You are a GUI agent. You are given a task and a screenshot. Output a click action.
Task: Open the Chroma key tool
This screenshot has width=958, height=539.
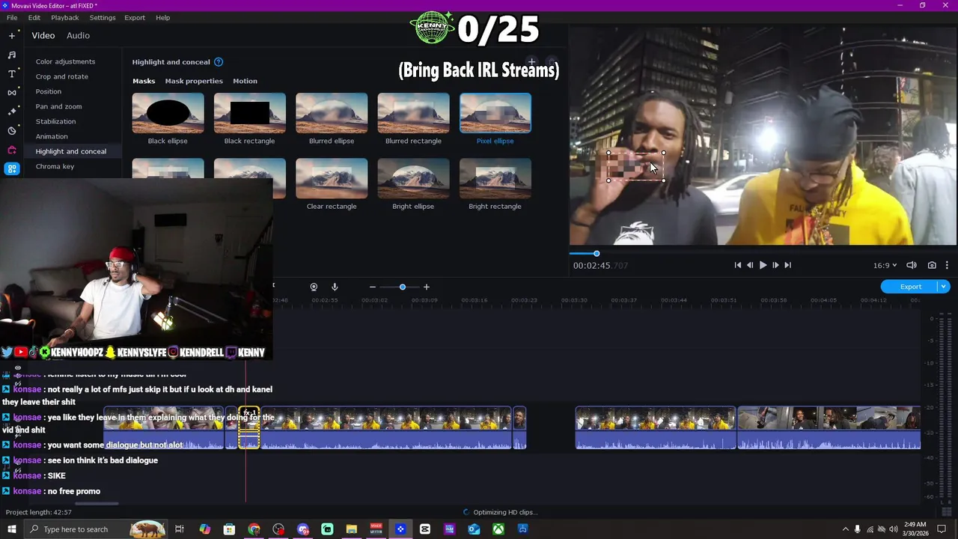(x=55, y=166)
